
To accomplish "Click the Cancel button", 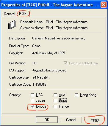I will (x=71, y=120).
